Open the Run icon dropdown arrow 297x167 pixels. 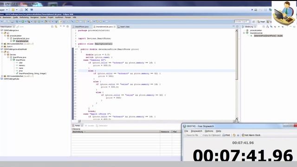coord(26,22)
